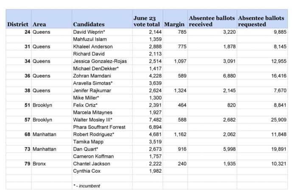Click Dan Quart candidate cell

click(102, 149)
